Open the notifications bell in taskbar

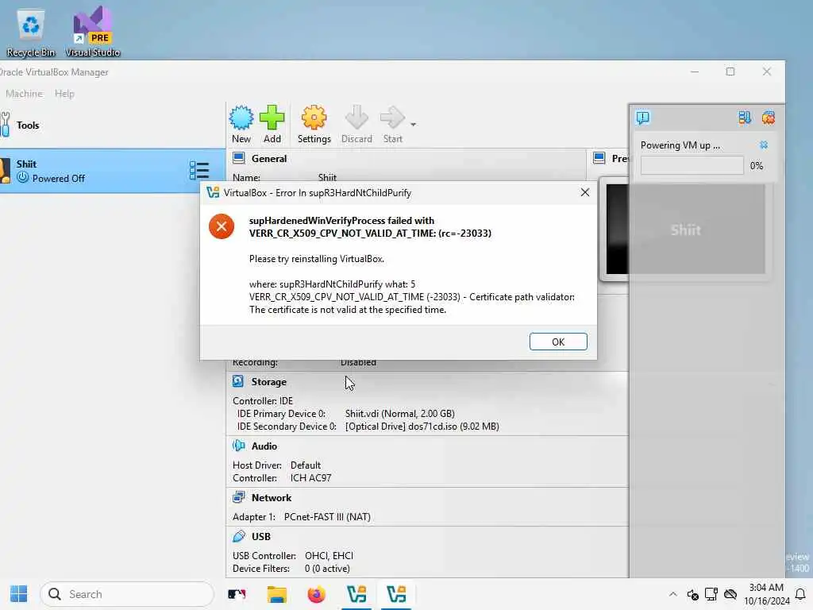[x=800, y=594]
